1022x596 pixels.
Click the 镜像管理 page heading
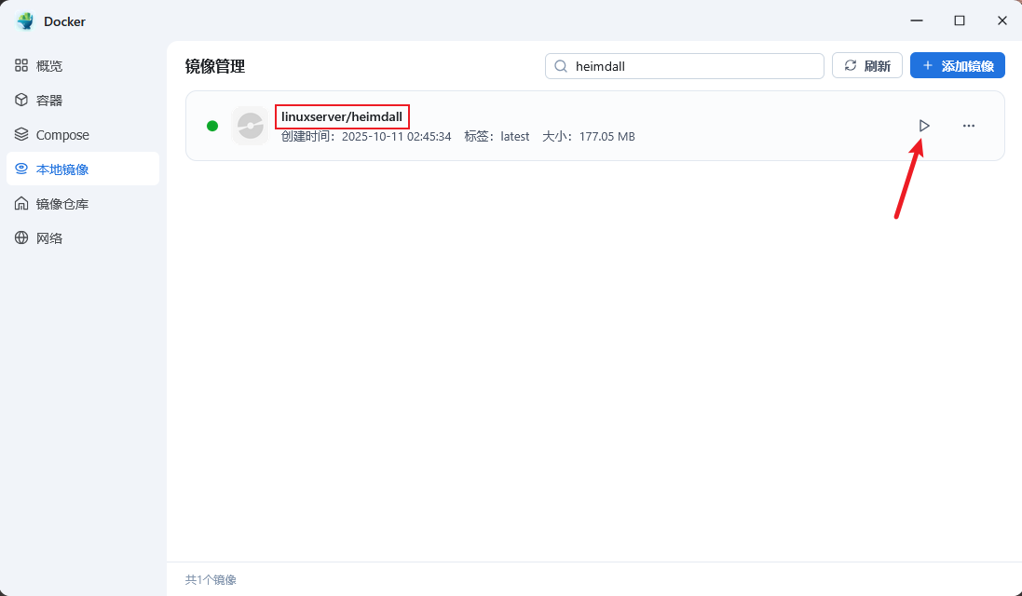(215, 66)
